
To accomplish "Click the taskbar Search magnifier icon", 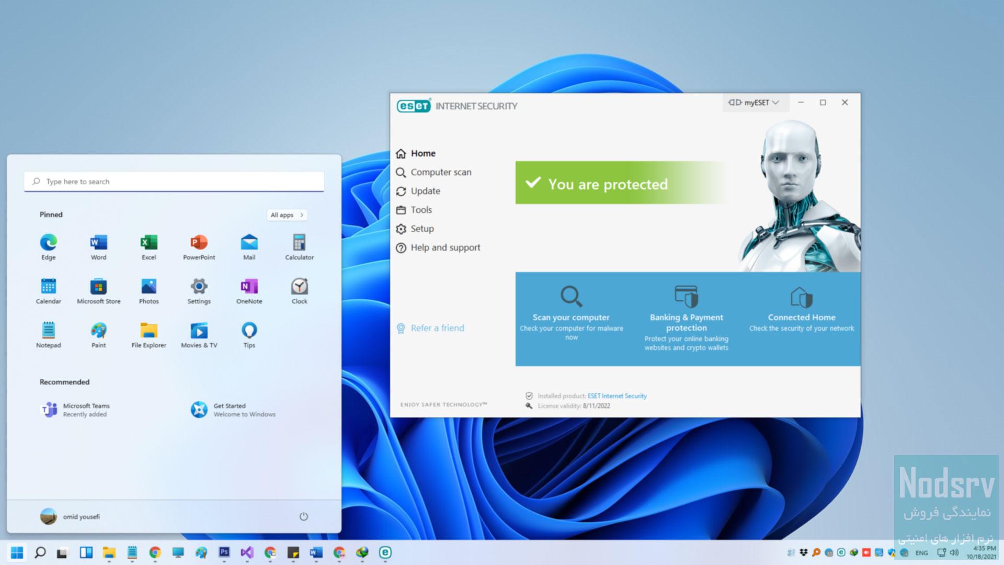I will [40, 552].
